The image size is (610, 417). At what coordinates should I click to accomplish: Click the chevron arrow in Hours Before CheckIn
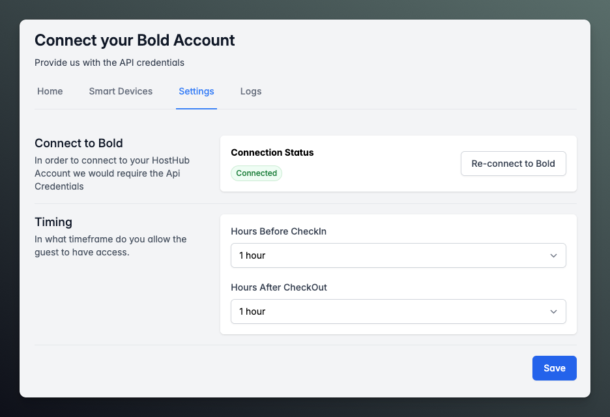pyautogui.click(x=553, y=255)
